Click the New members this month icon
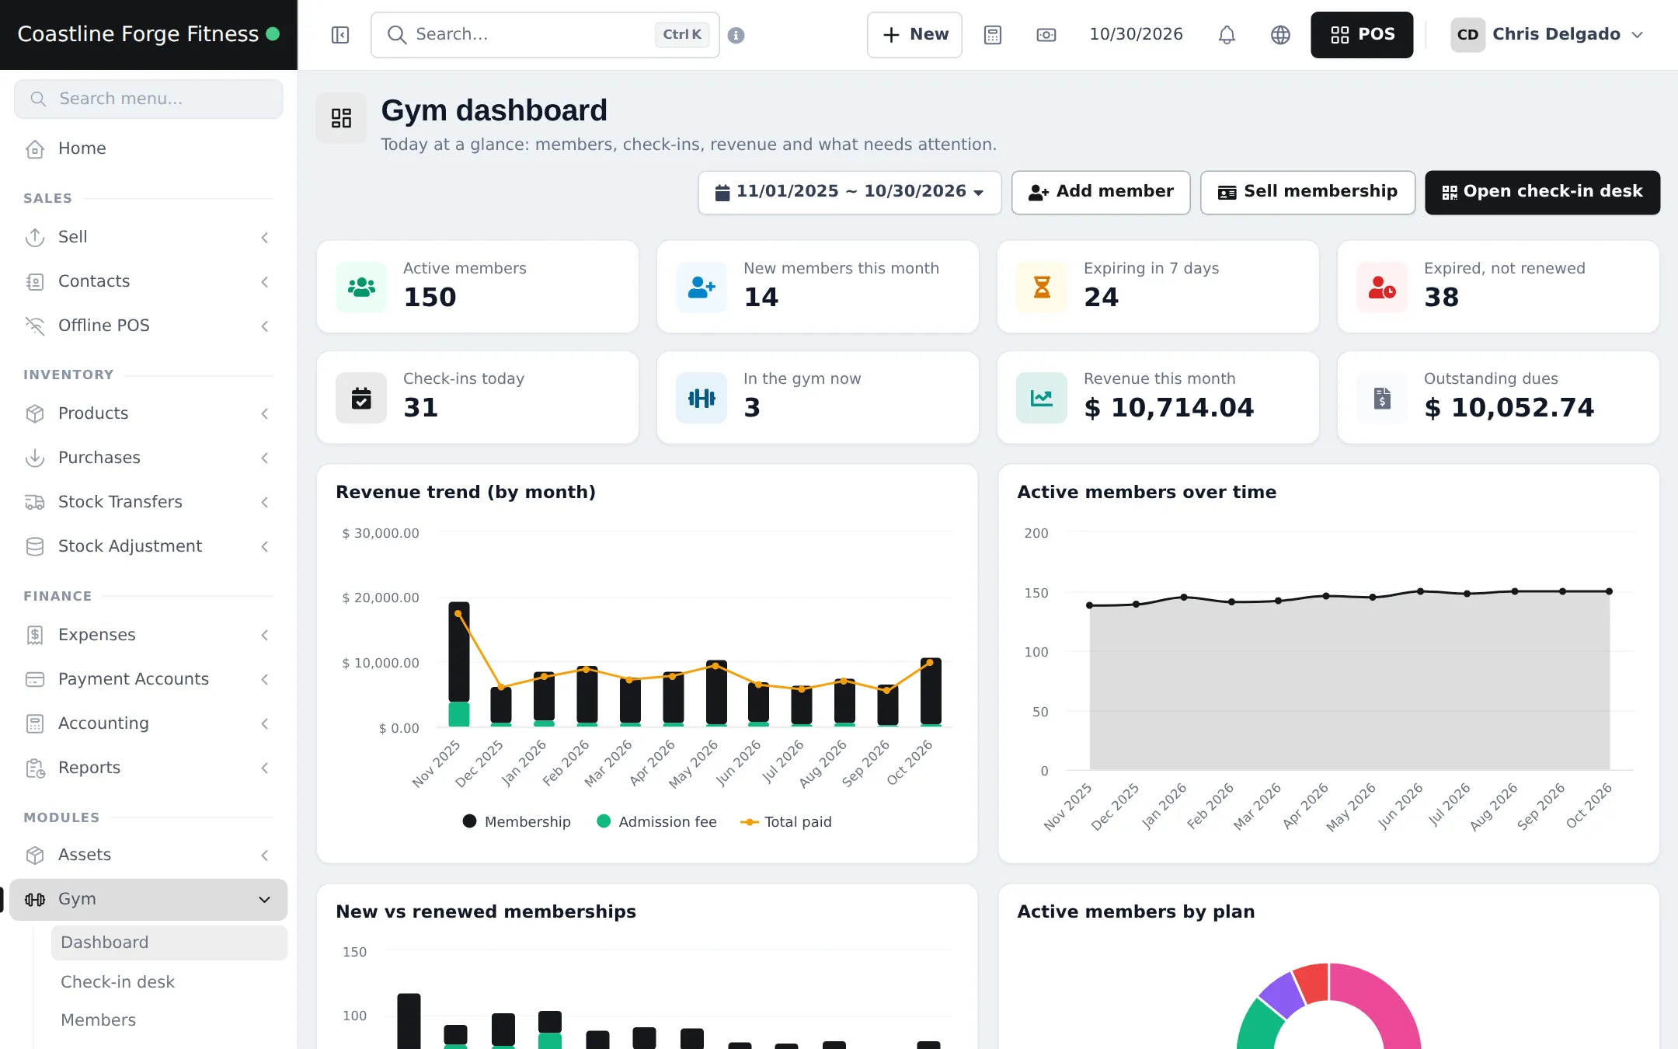The height and width of the screenshot is (1049, 1678). click(701, 287)
